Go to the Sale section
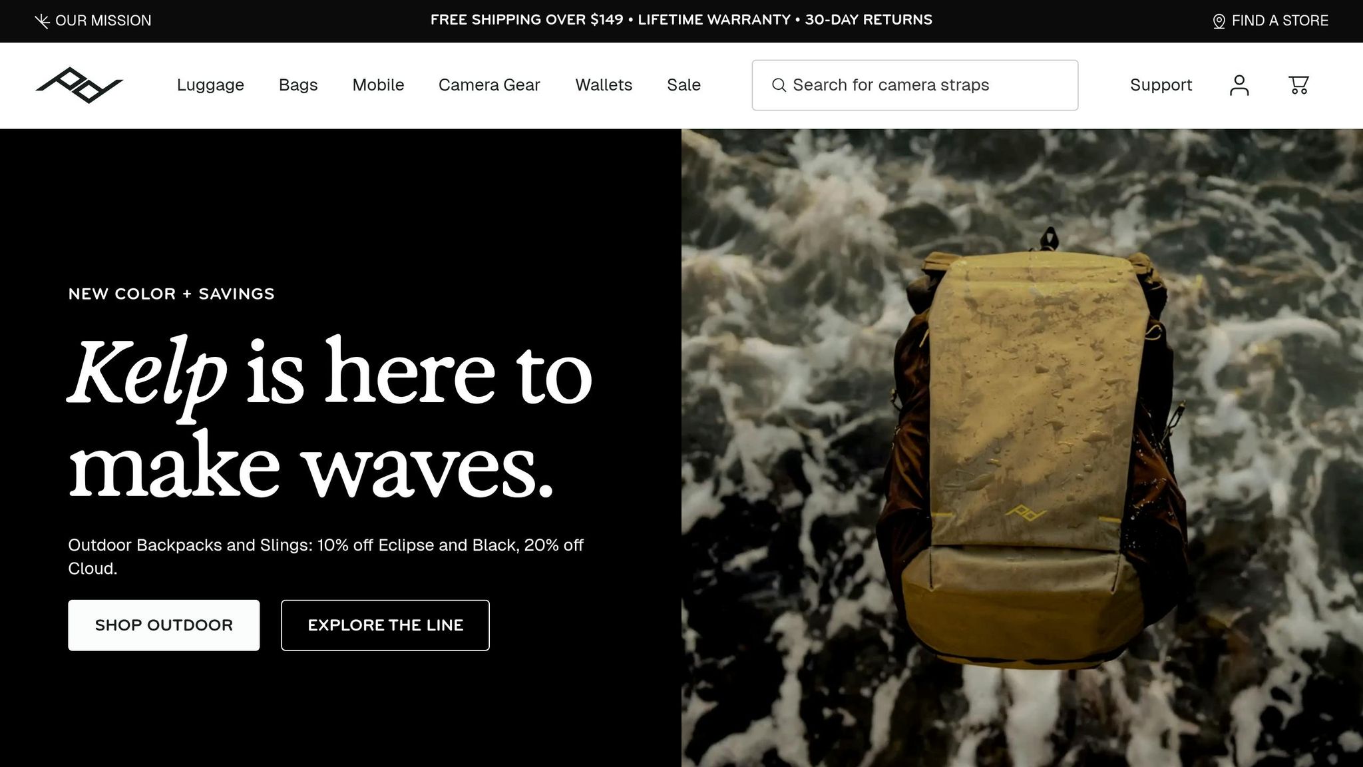 (x=683, y=85)
